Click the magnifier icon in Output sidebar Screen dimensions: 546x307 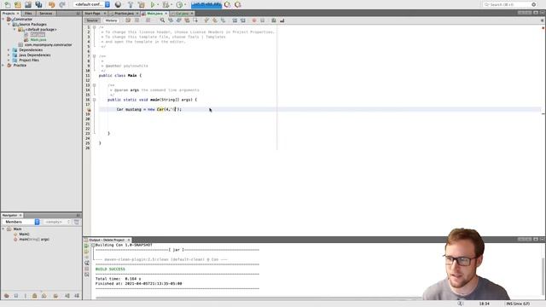[x=87, y=264]
